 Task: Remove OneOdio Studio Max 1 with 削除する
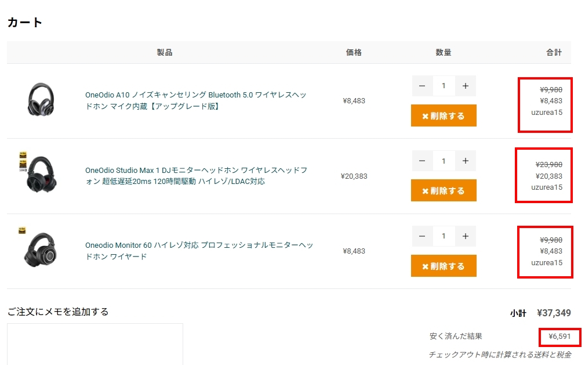[x=444, y=190]
